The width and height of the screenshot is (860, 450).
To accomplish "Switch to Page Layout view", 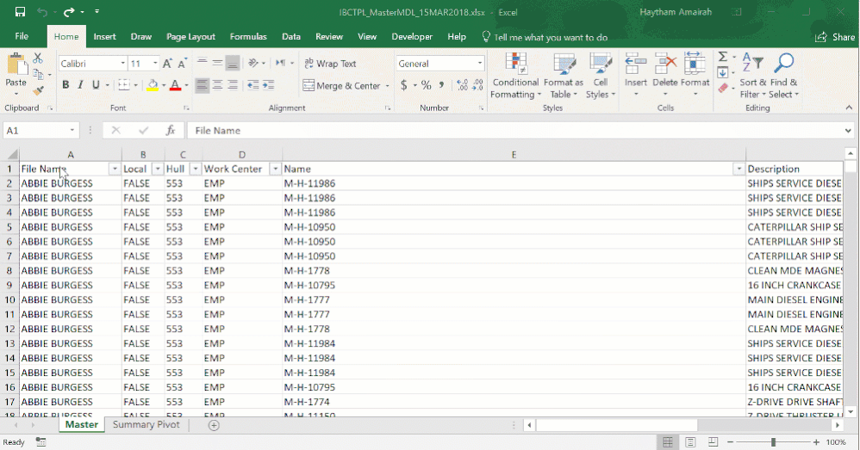I will pyautogui.click(x=690, y=442).
